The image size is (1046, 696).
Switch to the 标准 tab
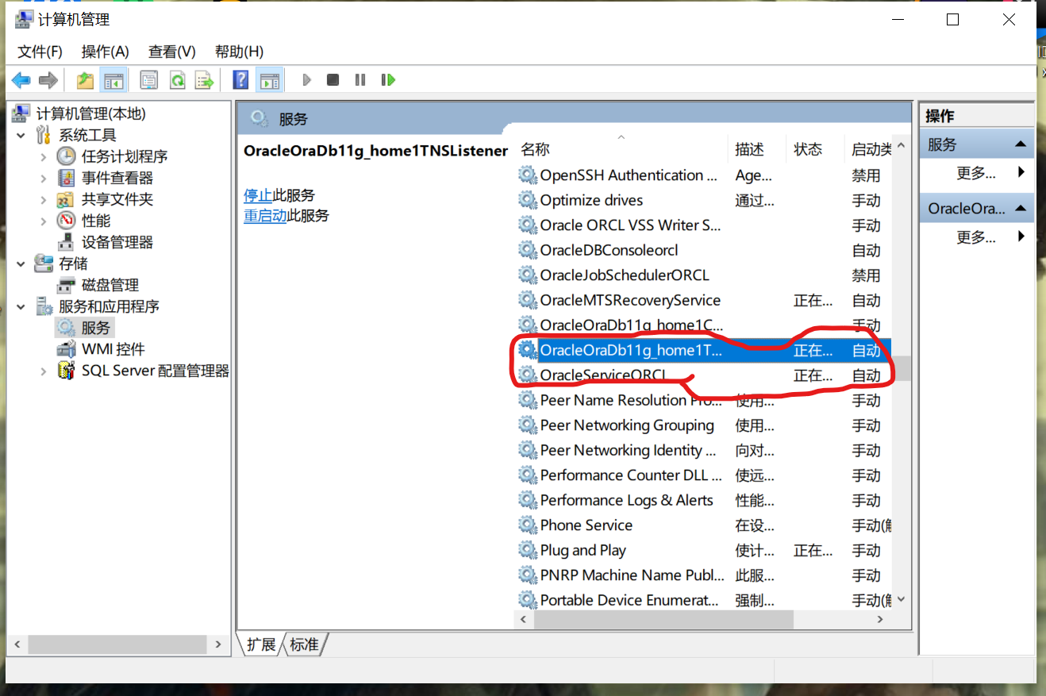click(305, 644)
